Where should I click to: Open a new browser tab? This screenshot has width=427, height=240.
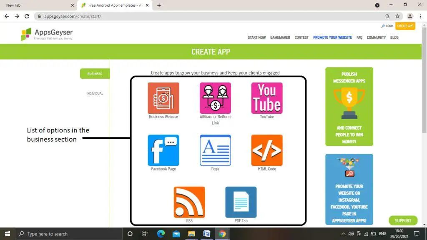pos(159,5)
